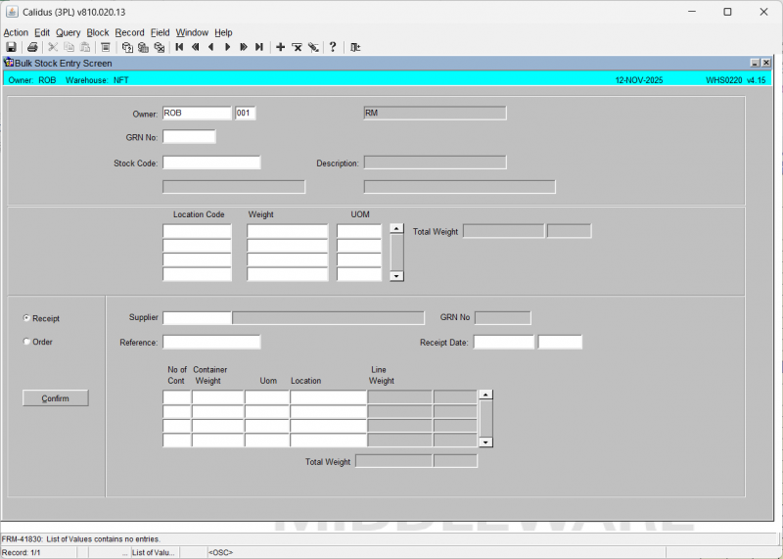The width and height of the screenshot is (783, 559).
Task: Open the Query menu
Action: tap(68, 32)
